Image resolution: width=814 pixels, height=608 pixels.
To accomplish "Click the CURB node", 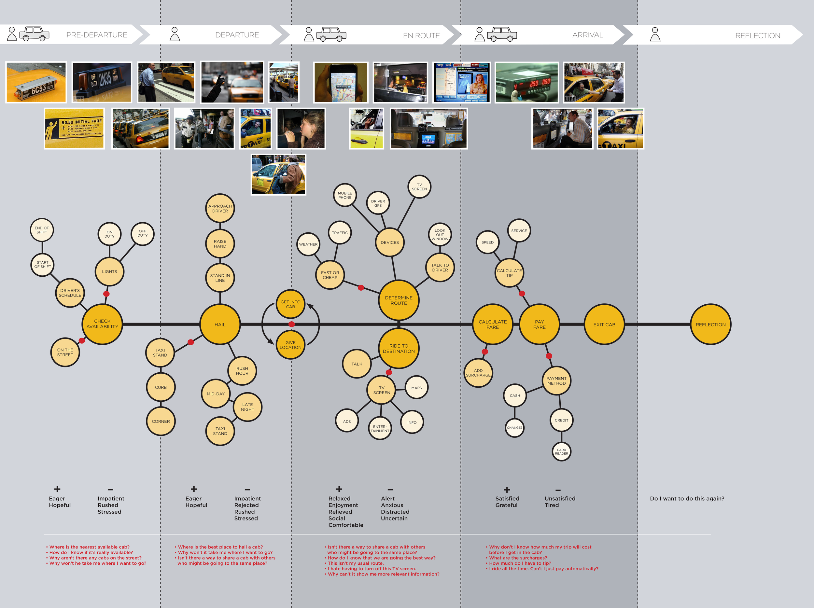I will (x=161, y=387).
